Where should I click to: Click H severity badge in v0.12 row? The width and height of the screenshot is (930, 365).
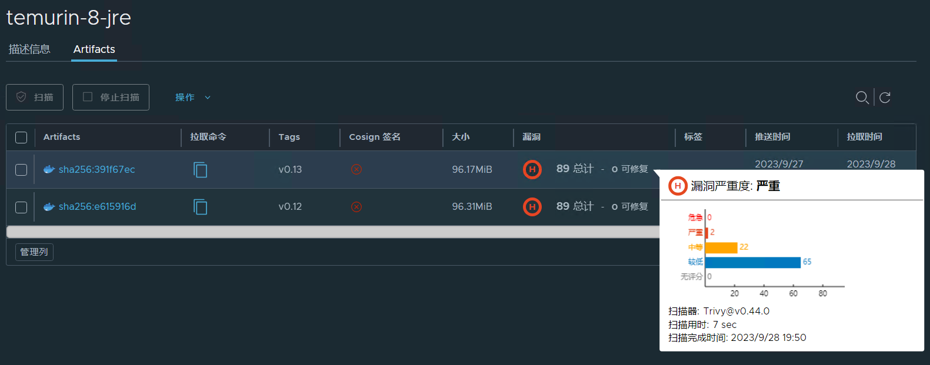click(532, 207)
